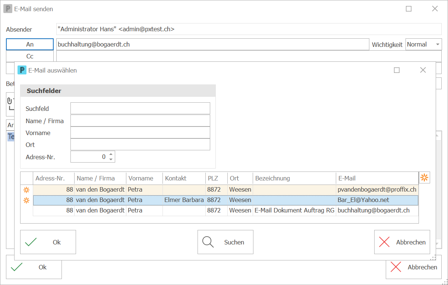Image resolution: width=448 pixels, height=285 pixels.
Task: Click the An recipient button
Action: tap(30, 44)
